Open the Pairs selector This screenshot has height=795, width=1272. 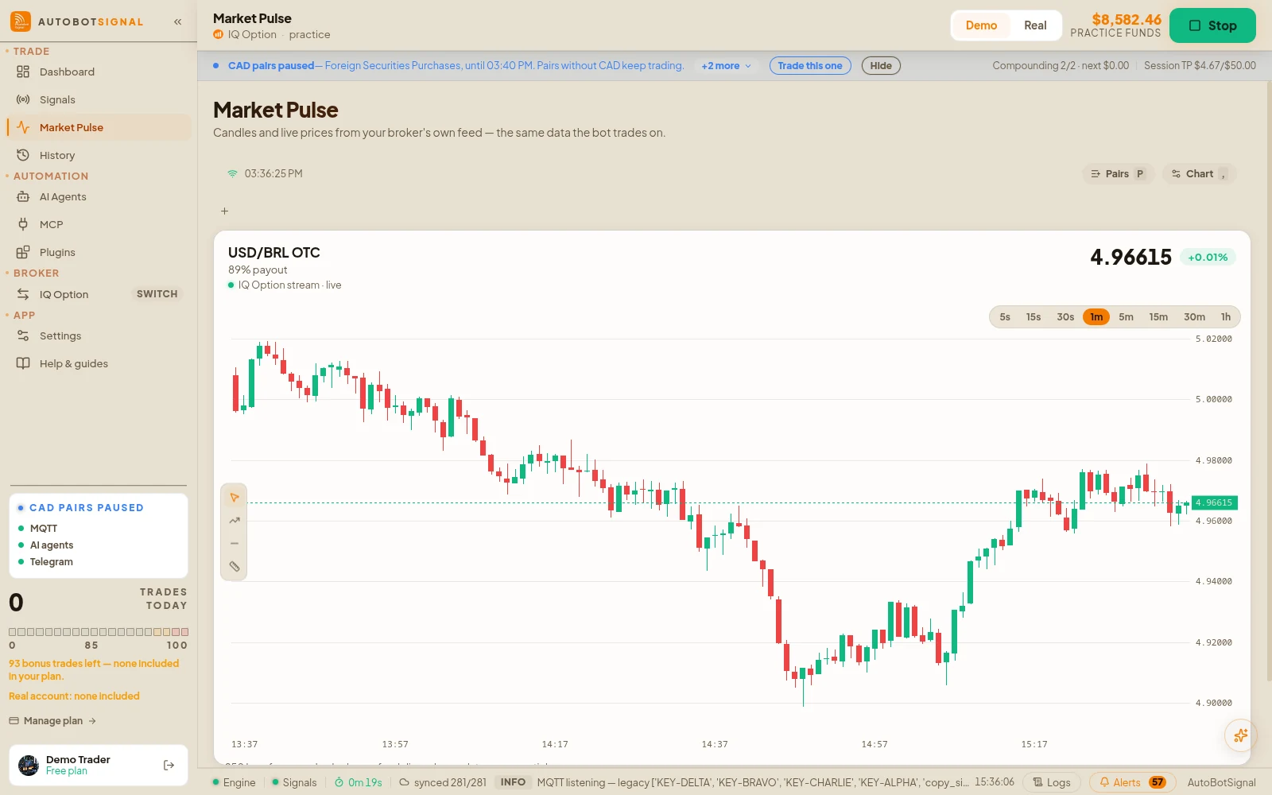(1118, 174)
